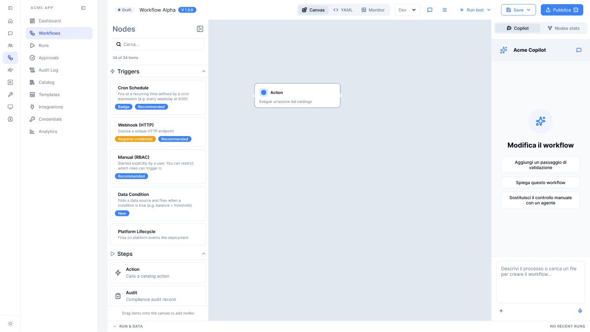Click the Action node on the canvas
590x332 pixels.
coord(297,95)
